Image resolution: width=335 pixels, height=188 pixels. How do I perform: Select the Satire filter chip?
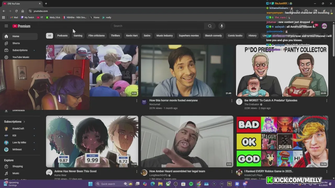point(147,36)
